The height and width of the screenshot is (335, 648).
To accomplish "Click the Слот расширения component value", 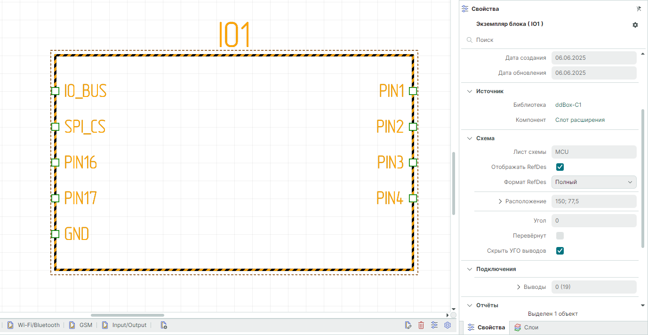I will point(580,120).
